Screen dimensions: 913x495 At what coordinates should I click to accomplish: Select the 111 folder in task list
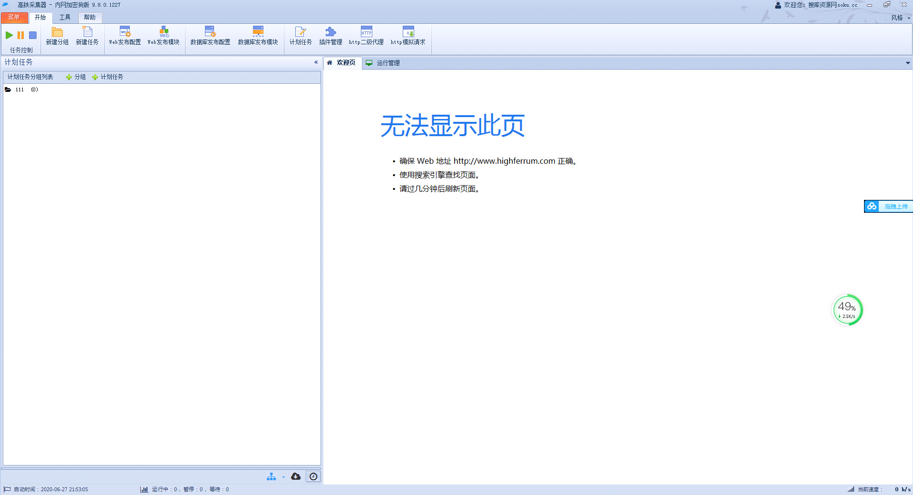[19, 89]
